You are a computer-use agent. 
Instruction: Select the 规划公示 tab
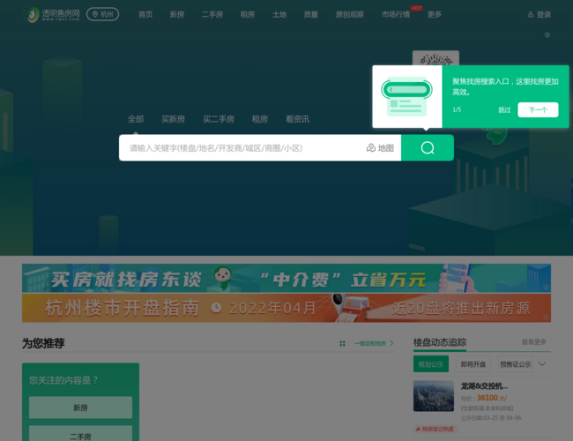[x=431, y=364]
